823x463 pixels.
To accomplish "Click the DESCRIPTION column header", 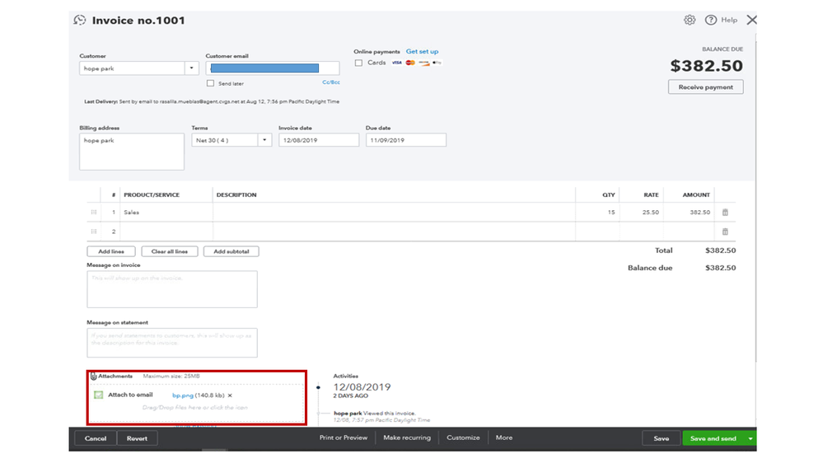I will click(236, 194).
